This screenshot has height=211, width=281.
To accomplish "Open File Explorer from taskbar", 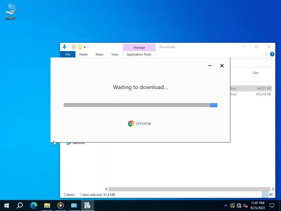I will click(47, 206).
